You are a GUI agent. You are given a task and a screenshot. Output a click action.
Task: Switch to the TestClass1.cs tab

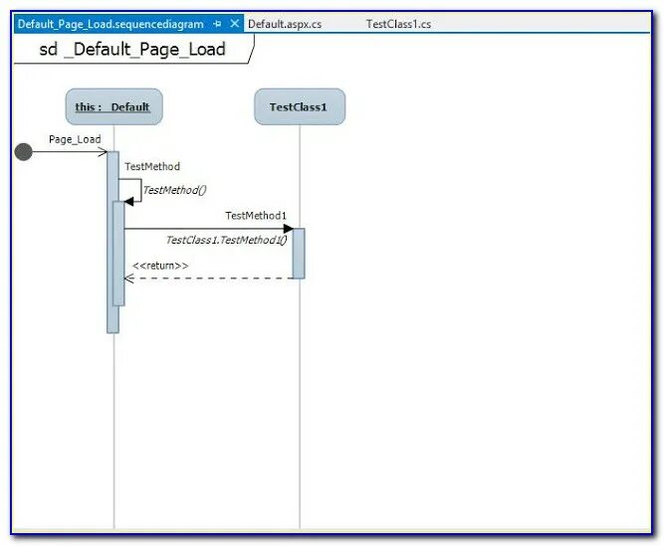coord(398,24)
